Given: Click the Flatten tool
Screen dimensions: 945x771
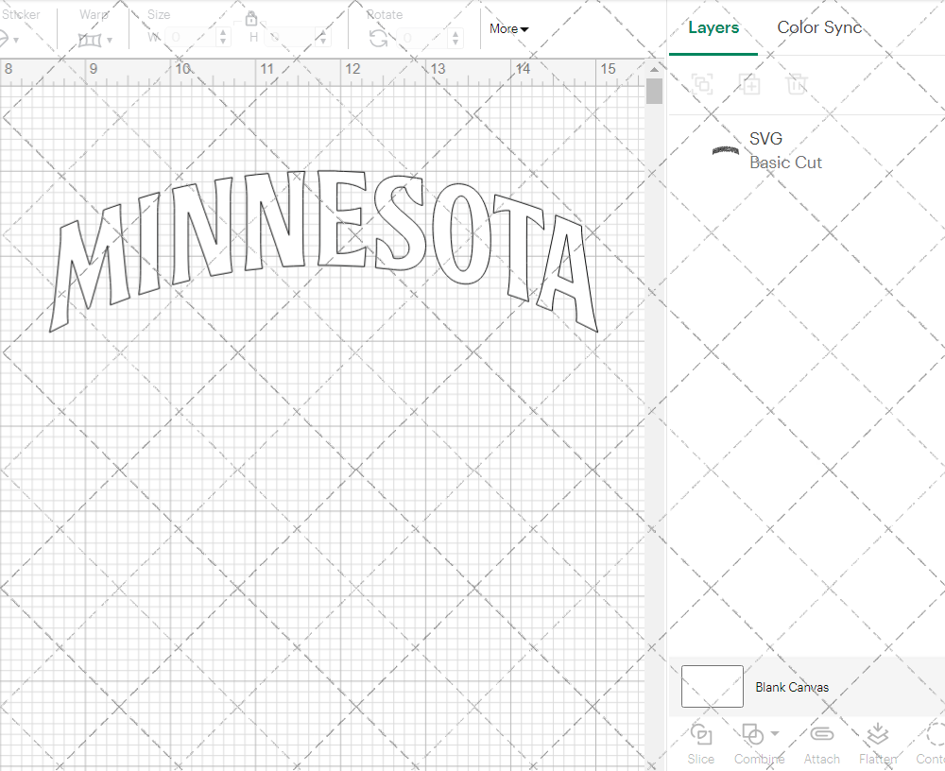Looking at the screenshot, I should click(x=878, y=745).
